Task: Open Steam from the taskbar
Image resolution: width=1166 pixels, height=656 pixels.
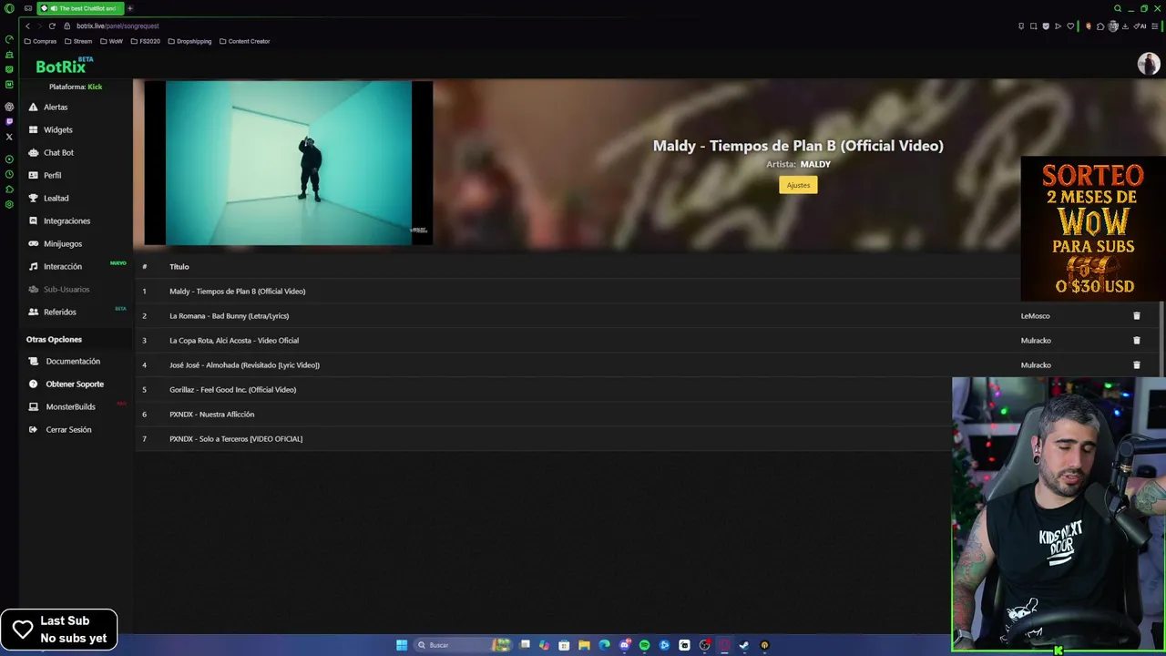Action: tap(743, 645)
